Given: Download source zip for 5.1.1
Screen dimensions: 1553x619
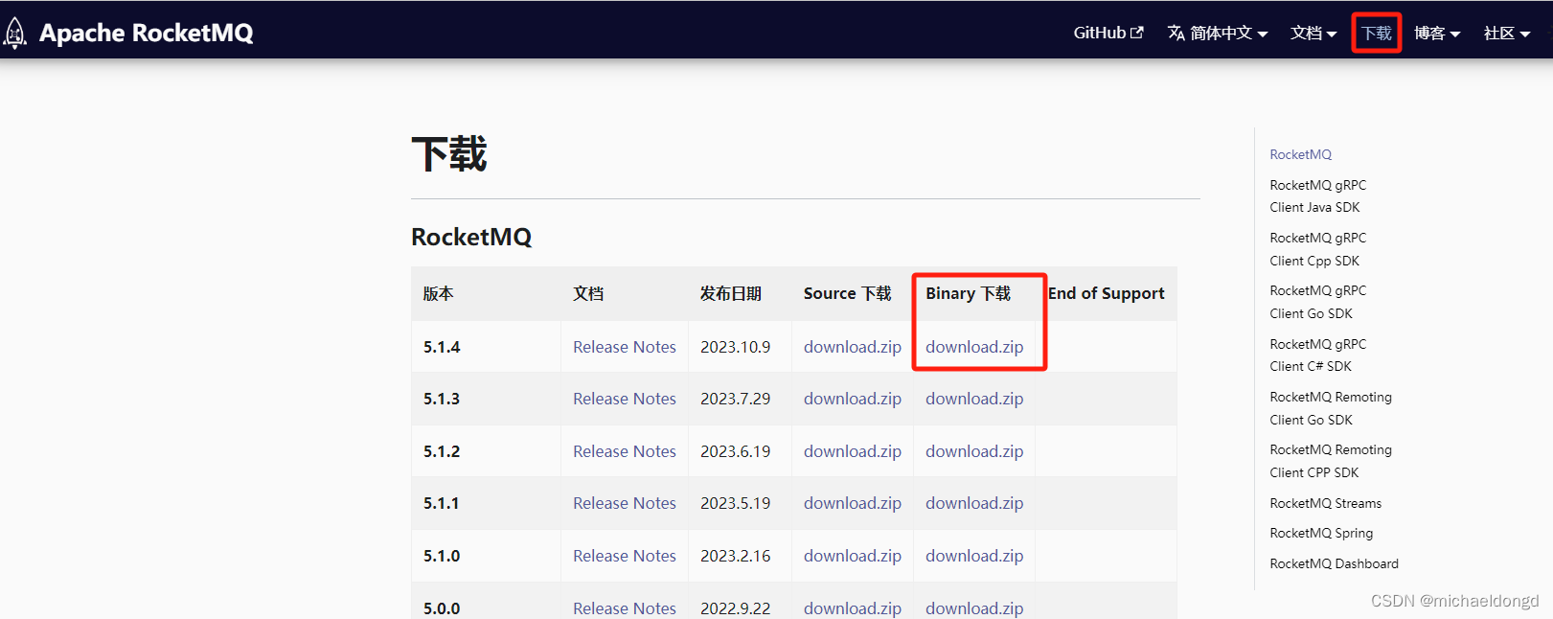Looking at the screenshot, I should (x=853, y=503).
